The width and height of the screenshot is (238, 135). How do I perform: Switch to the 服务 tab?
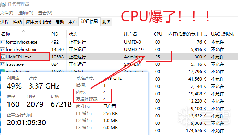pos(106,22)
